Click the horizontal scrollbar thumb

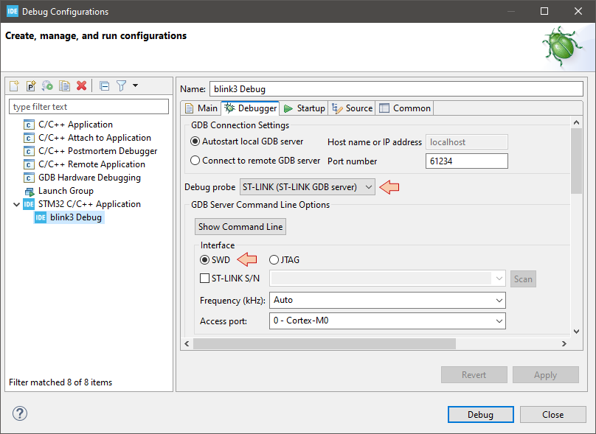tap(325, 343)
